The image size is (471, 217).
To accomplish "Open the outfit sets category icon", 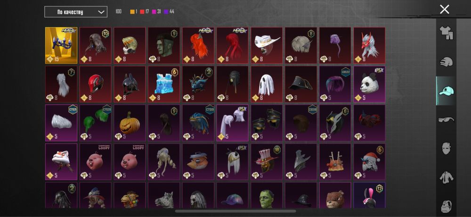I will pyautogui.click(x=447, y=33).
